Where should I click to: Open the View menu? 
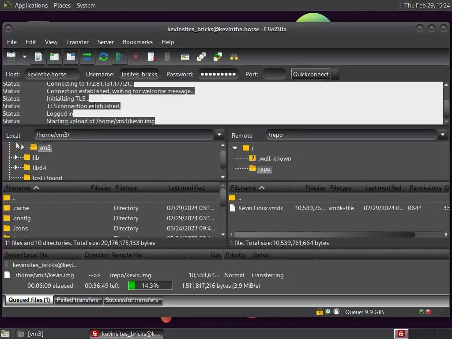click(51, 42)
